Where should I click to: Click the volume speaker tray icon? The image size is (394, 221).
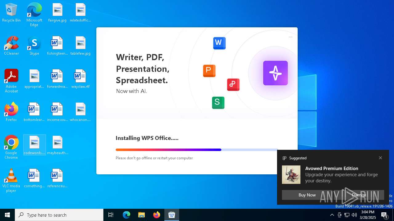coord(354,215)
